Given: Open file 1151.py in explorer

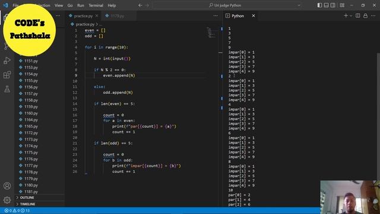Looking at the screenshot, I should tap(31, 61).
